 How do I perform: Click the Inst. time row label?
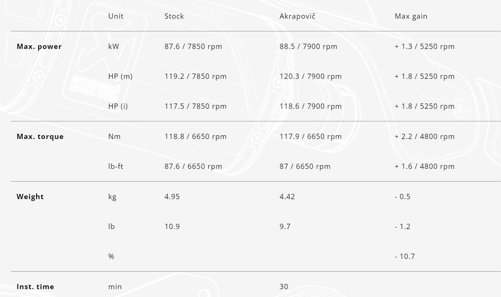pyautogui.click(x=35, y=287)
